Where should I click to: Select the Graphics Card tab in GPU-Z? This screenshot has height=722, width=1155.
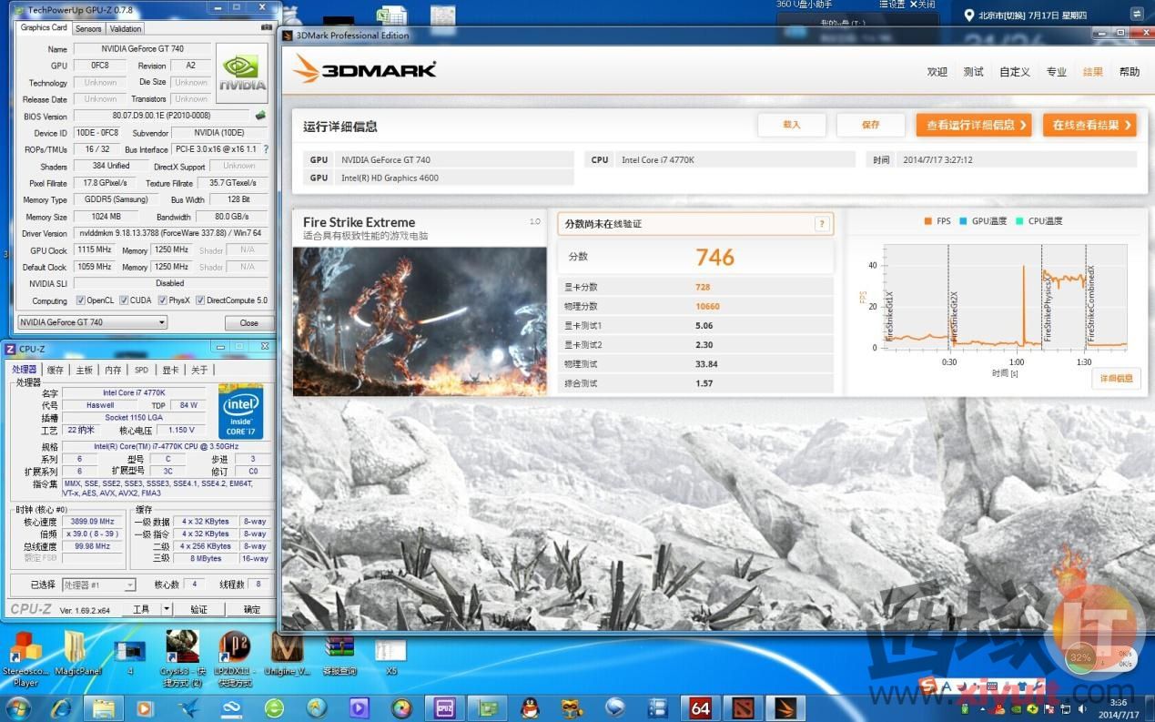coord(44,27)
